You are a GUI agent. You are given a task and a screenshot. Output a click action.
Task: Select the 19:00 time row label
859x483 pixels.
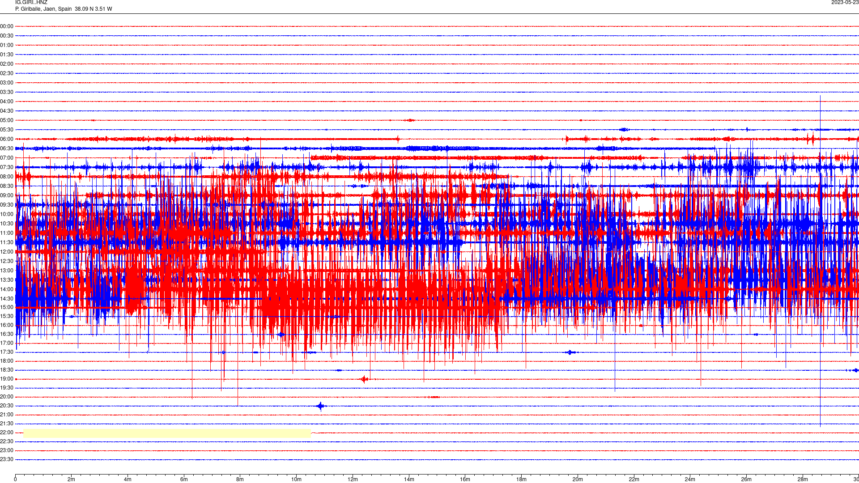click(7, 379)
